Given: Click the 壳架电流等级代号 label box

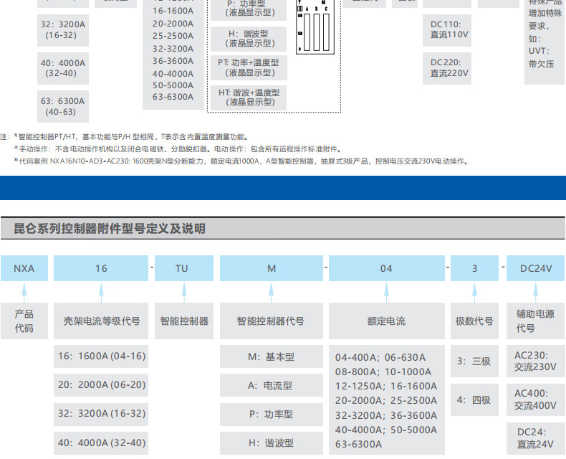Looking at the screenshot, I should [101, 321].
